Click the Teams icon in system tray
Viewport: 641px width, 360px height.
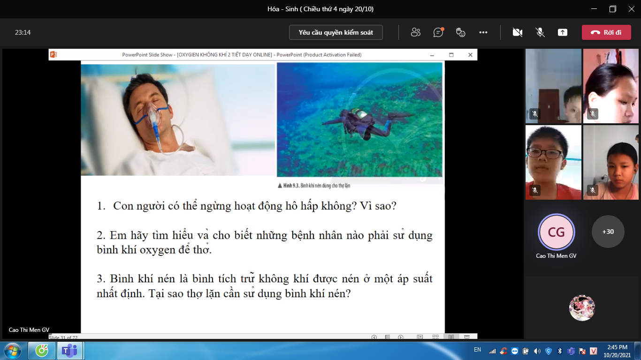pyautogui.click(x=571, y=351)
